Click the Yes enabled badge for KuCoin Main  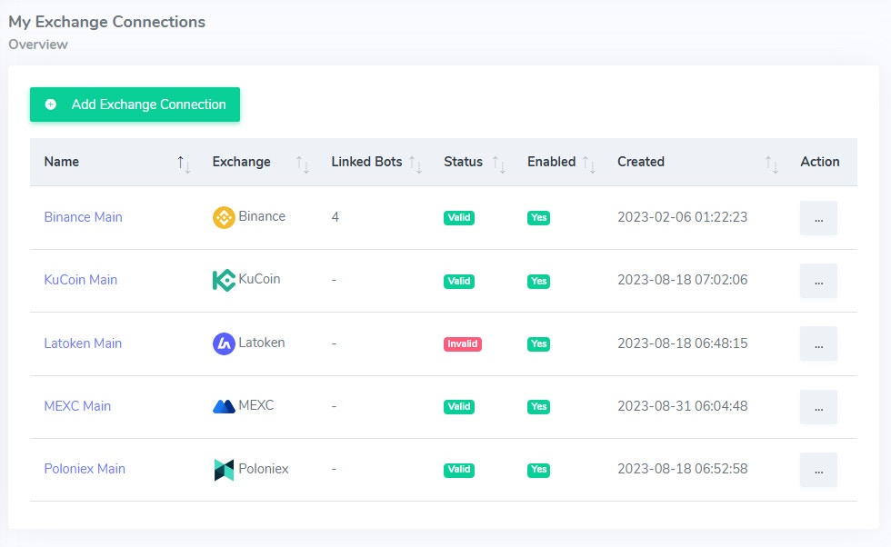pyautogui.click(x=538, y=281)
